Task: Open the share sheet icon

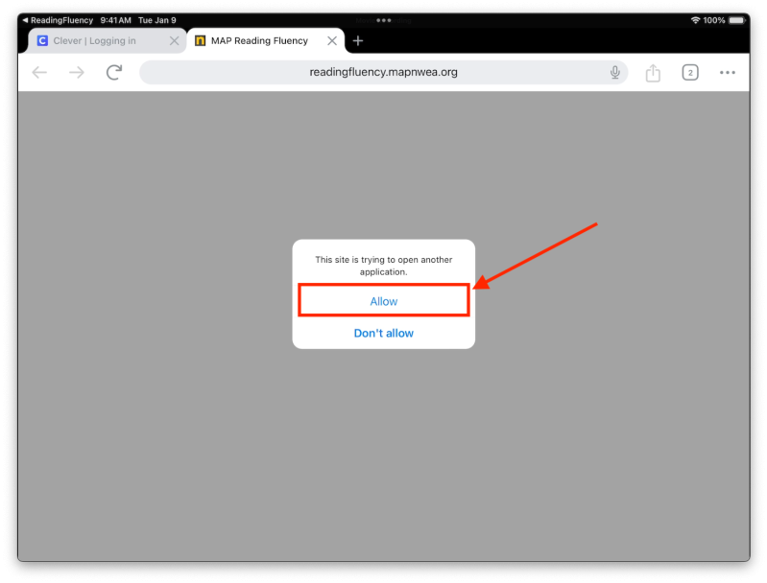Action: 653,73
